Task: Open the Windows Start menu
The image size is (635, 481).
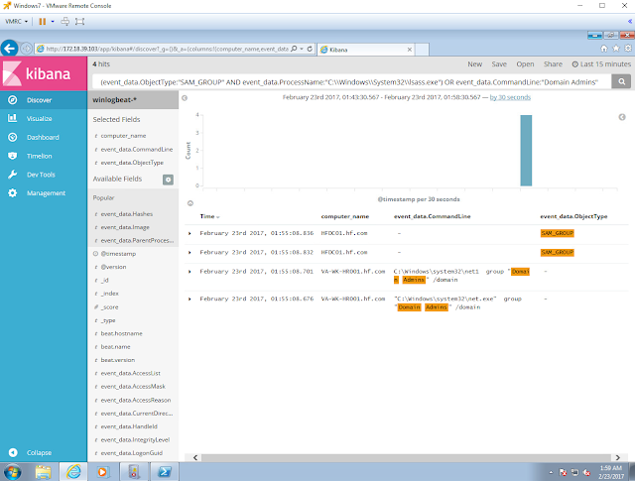Action: [13, 472]
